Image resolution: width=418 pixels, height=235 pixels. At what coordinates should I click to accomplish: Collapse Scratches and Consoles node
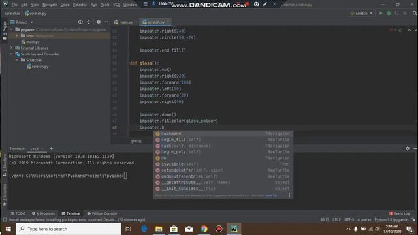point(12,54)
